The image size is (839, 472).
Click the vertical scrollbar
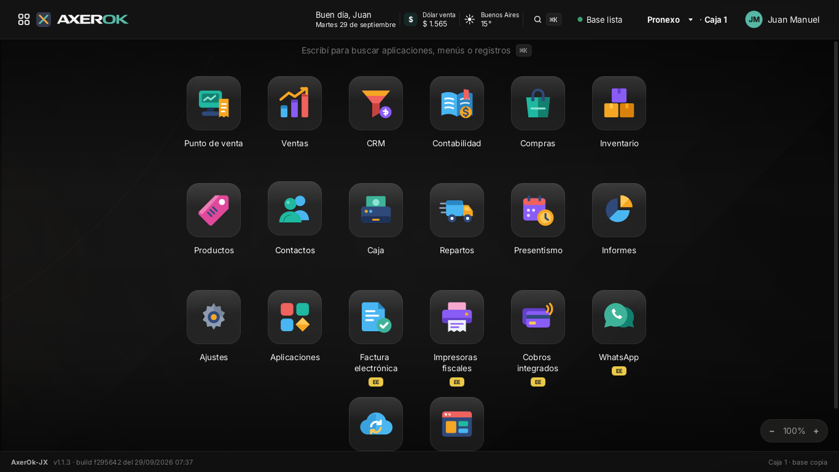pyautogui.click(x=836, y=225)
